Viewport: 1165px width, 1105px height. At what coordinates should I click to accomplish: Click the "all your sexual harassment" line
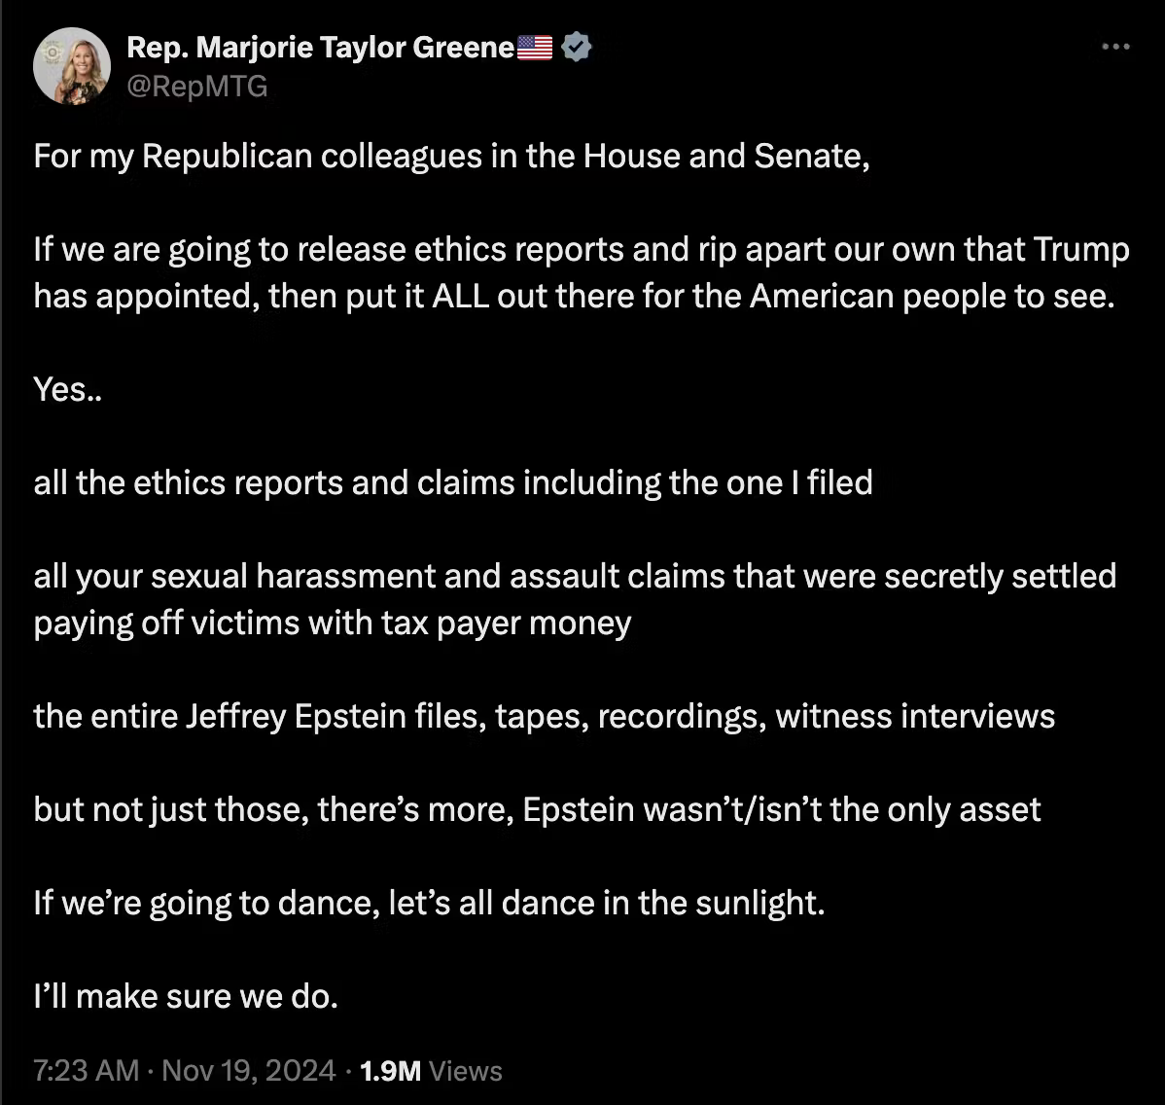point(575,576)
